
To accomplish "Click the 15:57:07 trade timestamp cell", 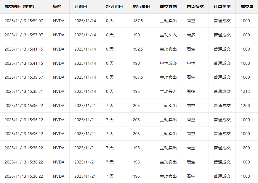I will [24, 35].
